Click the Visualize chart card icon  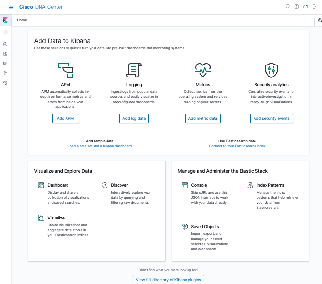[x=41, y=218]
